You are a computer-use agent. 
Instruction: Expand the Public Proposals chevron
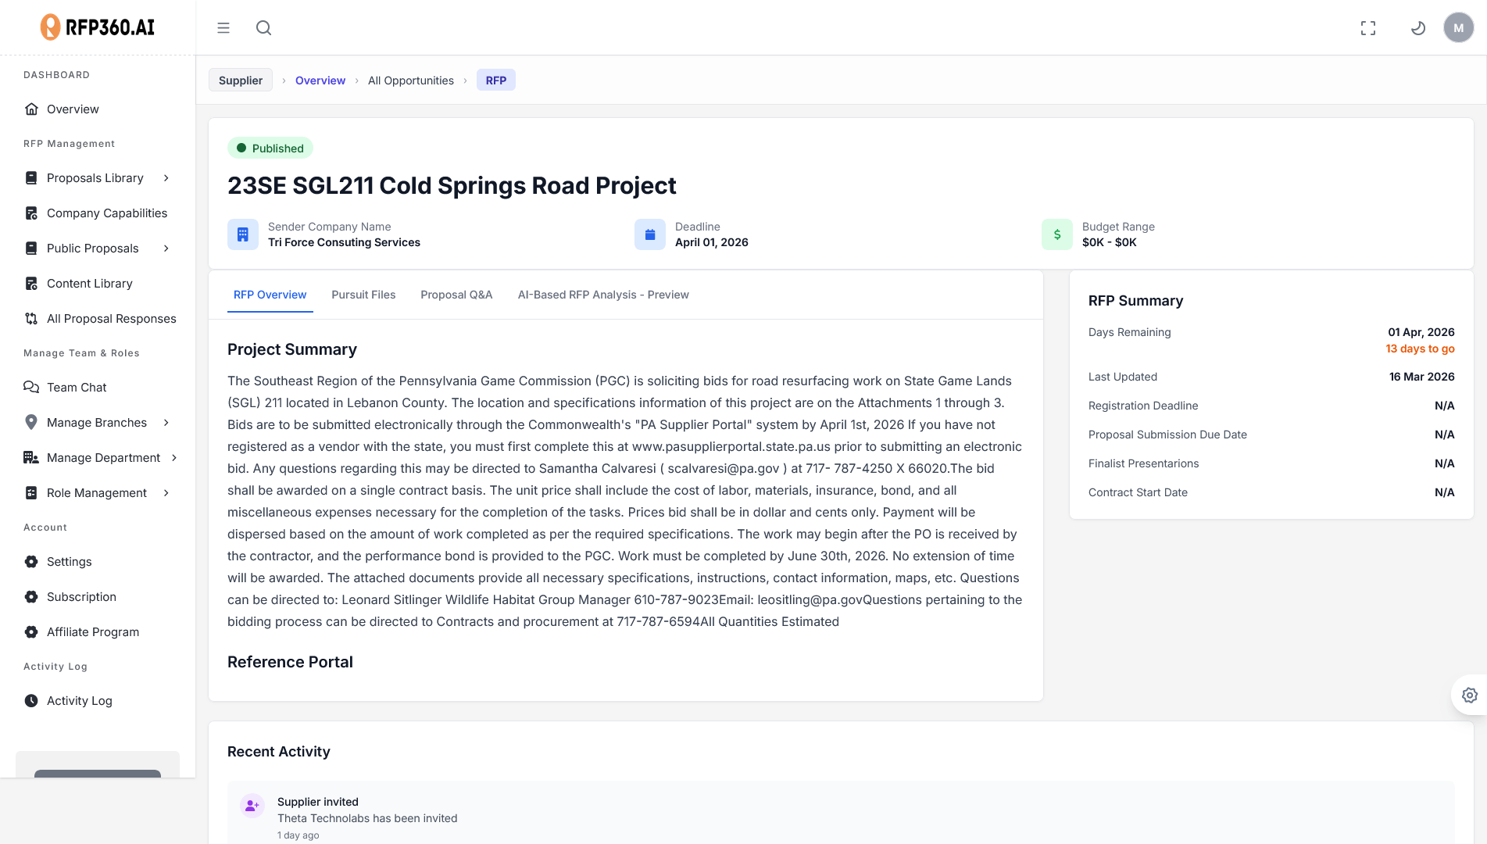coord(166,249)
